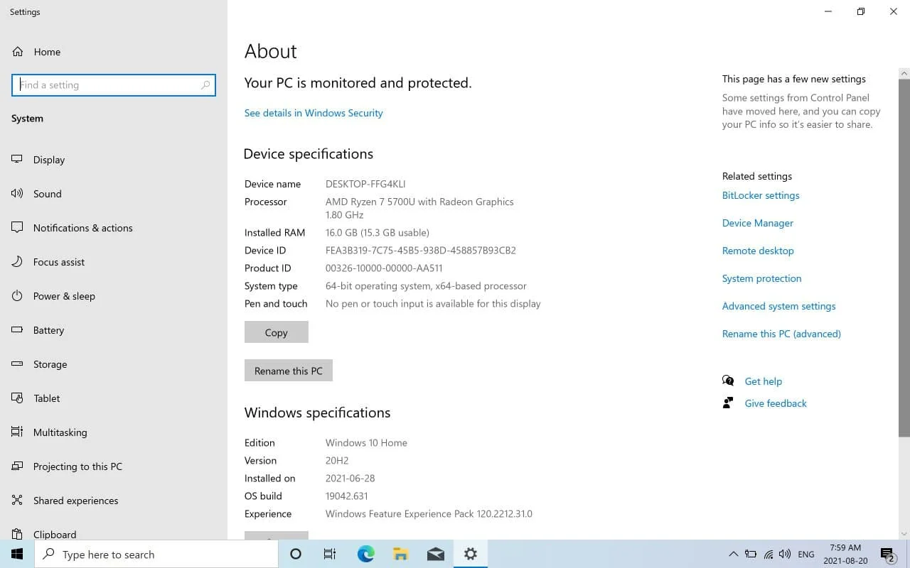Open the Notifications & actions icon
The image size is (910, 568).
18,228
